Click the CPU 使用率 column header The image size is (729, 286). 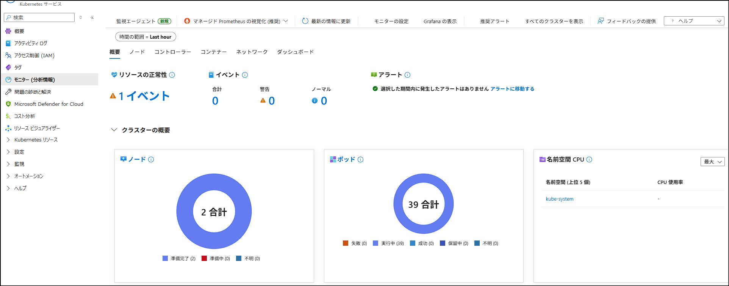[670, 182]
